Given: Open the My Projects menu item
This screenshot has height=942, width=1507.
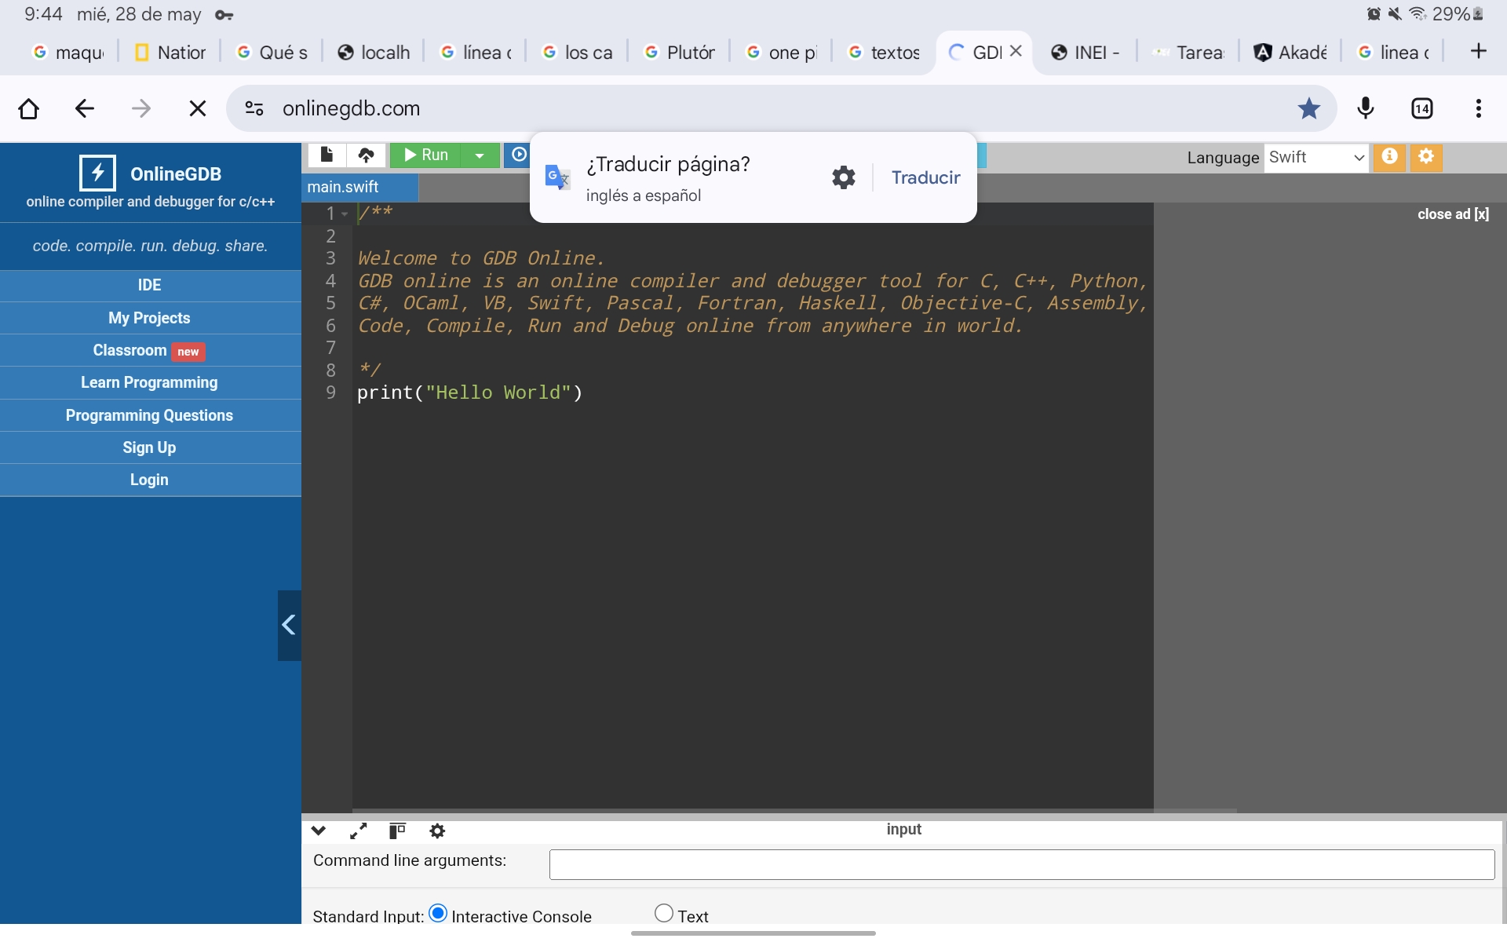Looking at the screenshot, I should tap(149, 318).
